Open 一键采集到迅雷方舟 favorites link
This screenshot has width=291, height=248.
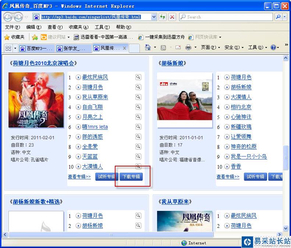click(x=162, y=37)
